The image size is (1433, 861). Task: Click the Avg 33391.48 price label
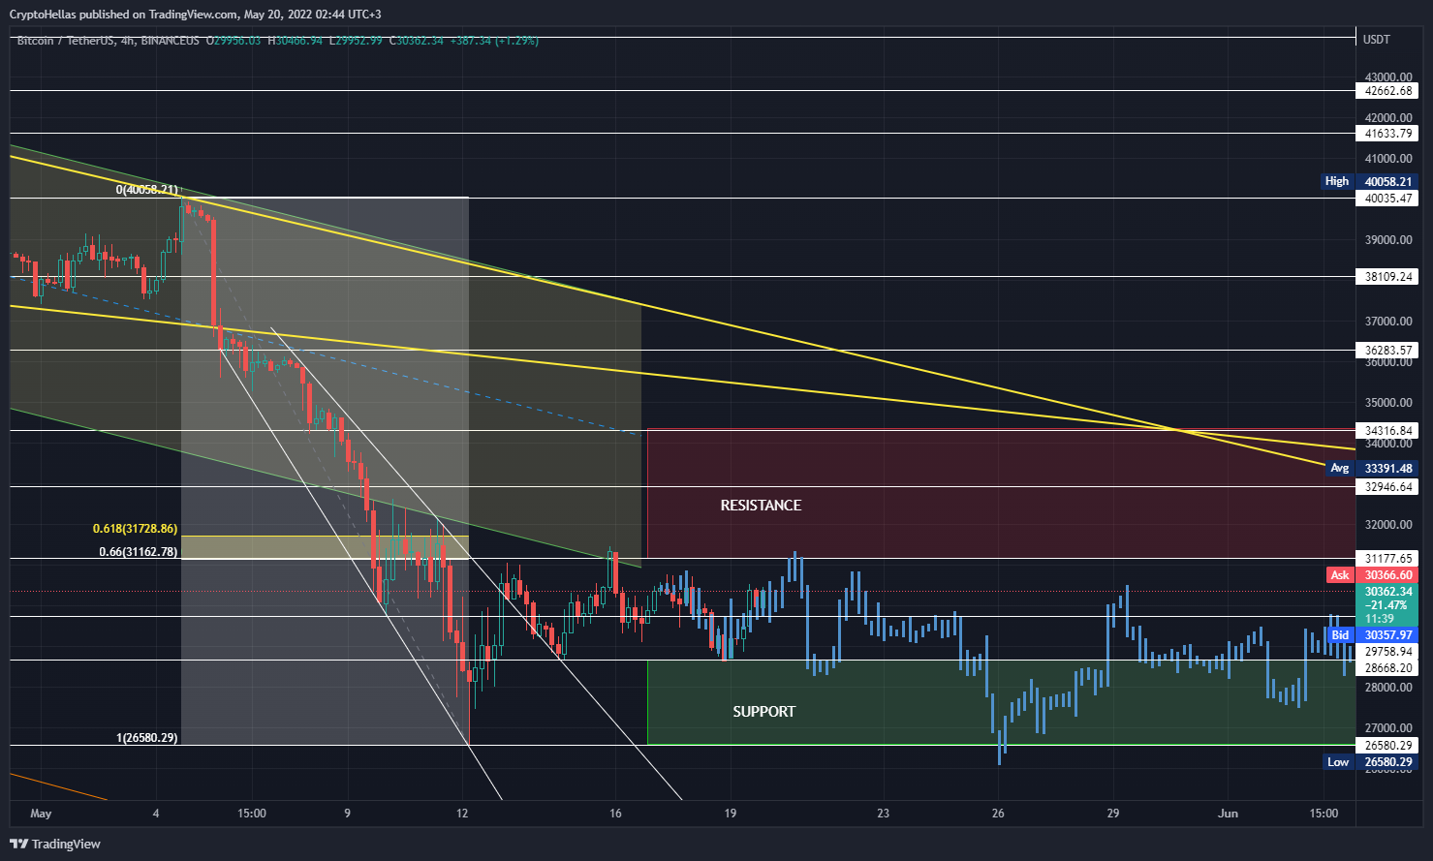pyautogui.click(x=1370, y=468)
